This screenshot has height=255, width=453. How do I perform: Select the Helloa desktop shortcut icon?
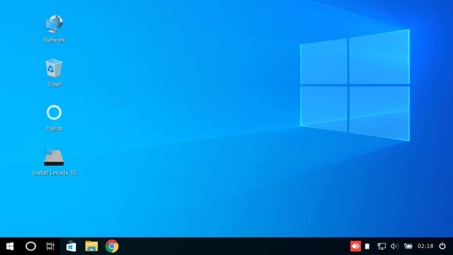[54, 113]
